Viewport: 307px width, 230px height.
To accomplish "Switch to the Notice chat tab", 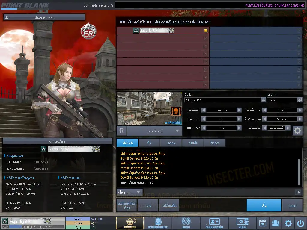I will point(215,143).
